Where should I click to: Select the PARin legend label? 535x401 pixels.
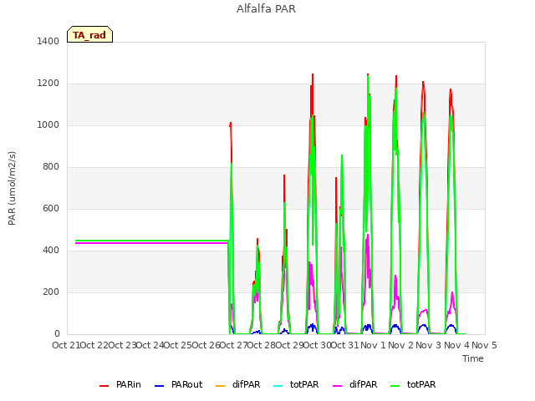coord(128,384)
